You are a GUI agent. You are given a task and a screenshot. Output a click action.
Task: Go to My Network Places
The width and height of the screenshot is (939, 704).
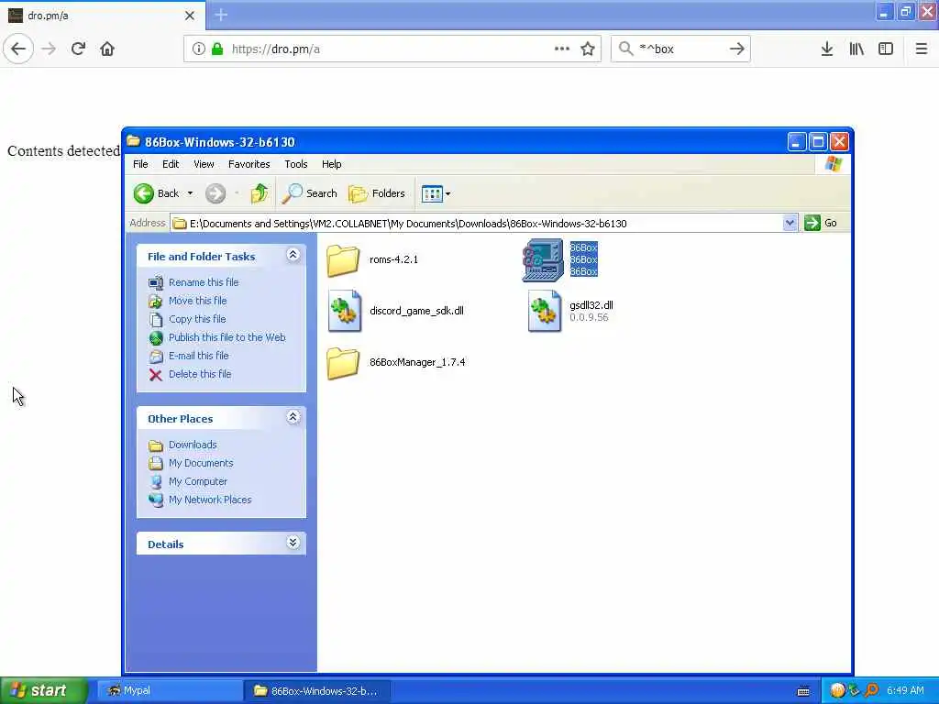tap(200, 500)
